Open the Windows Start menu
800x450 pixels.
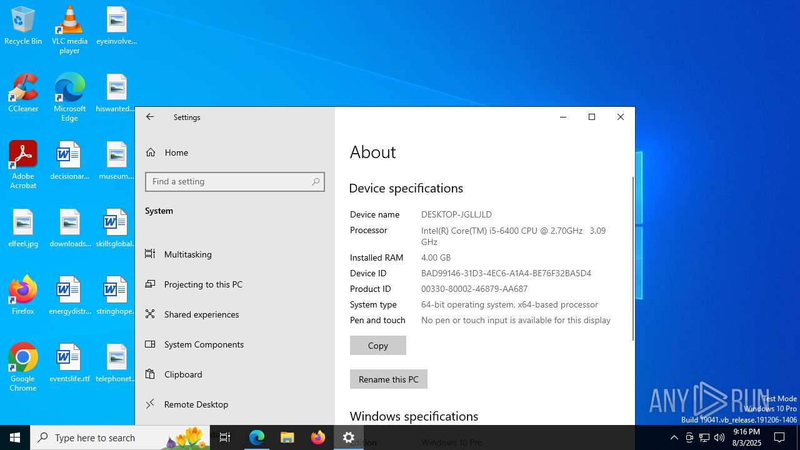point(15,437)
